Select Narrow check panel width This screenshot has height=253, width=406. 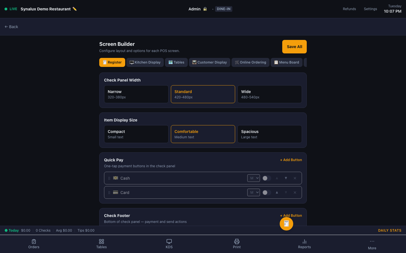tap(136, 94)
